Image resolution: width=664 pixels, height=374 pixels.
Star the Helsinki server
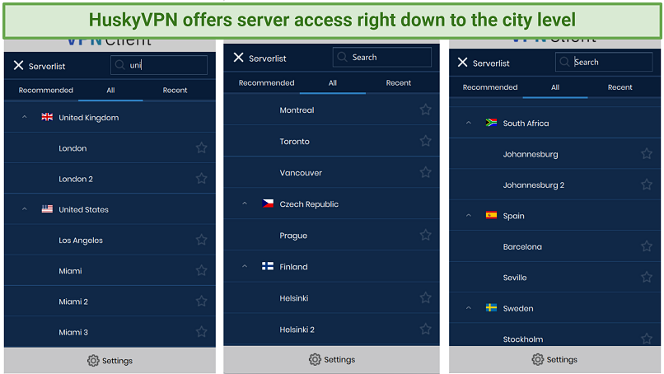click(426, 297)
